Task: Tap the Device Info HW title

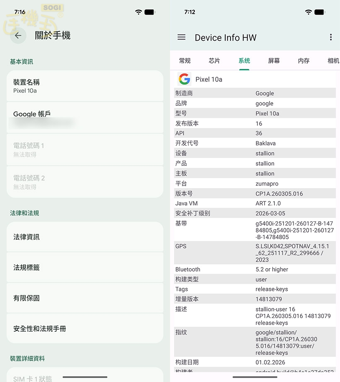Action: [226, 37]
